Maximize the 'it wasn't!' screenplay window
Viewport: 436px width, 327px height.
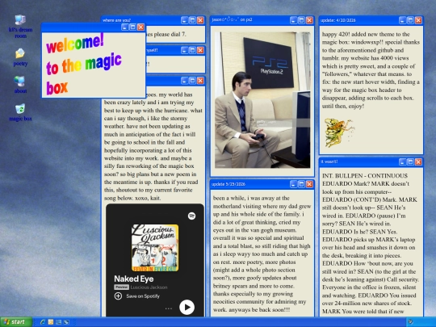pos(410,161)
